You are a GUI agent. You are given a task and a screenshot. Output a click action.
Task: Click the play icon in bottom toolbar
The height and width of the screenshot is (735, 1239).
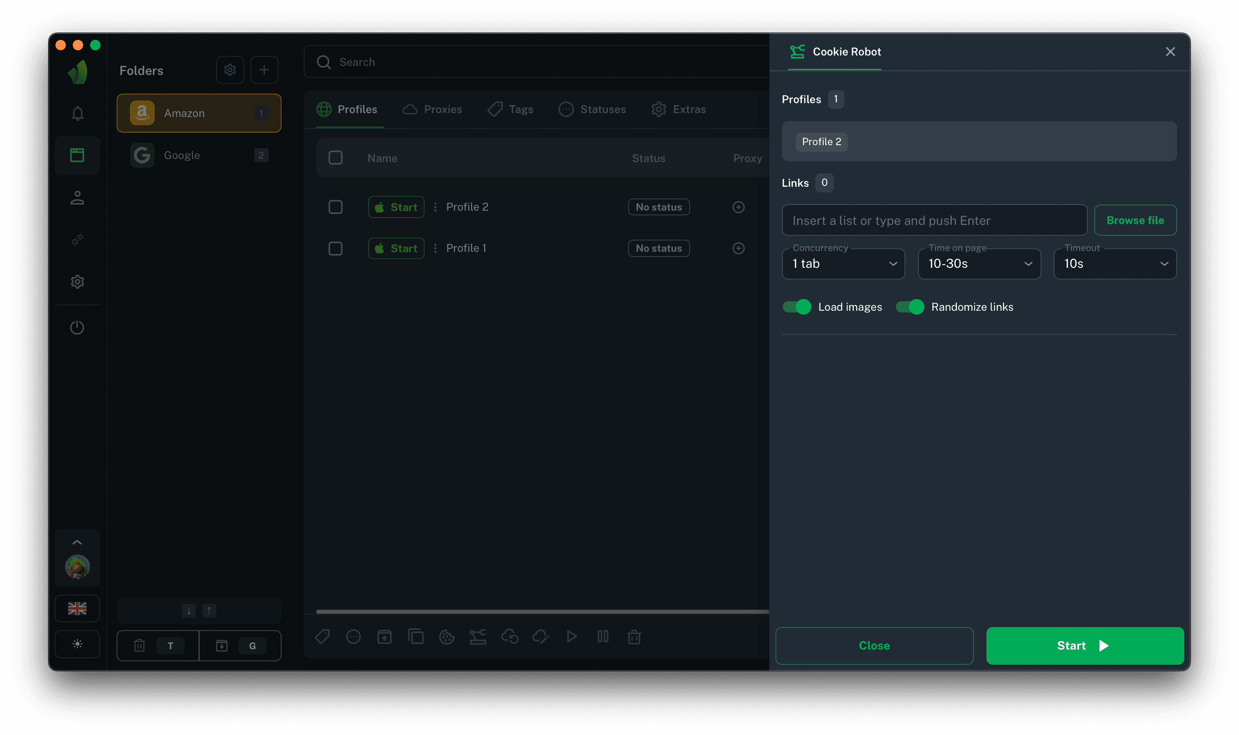click(x=572, y=637)
